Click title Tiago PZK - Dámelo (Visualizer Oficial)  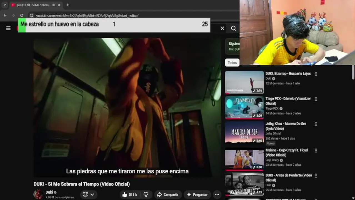tap(288, 101)
